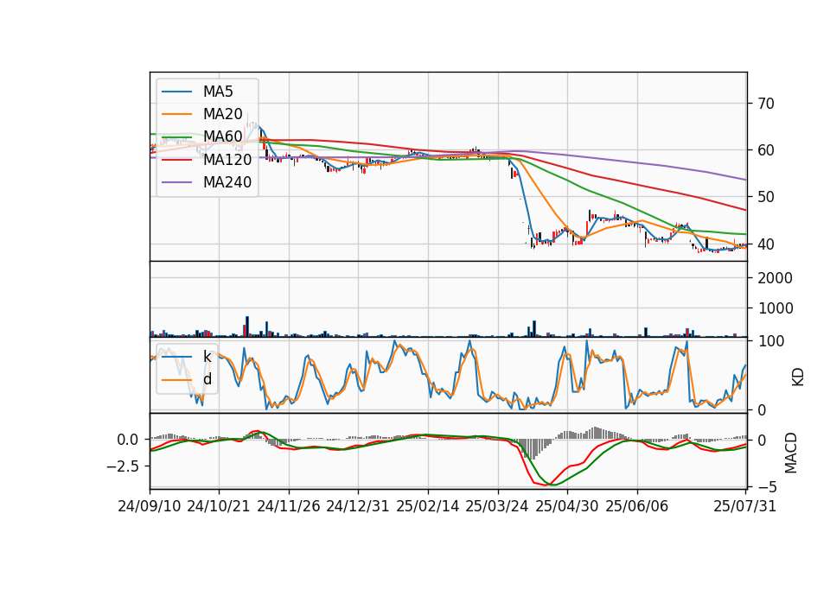This screenshot has width=830, height=596.
Task: Click the 25/06/06 date tick label
Action: tap(637, 506)
